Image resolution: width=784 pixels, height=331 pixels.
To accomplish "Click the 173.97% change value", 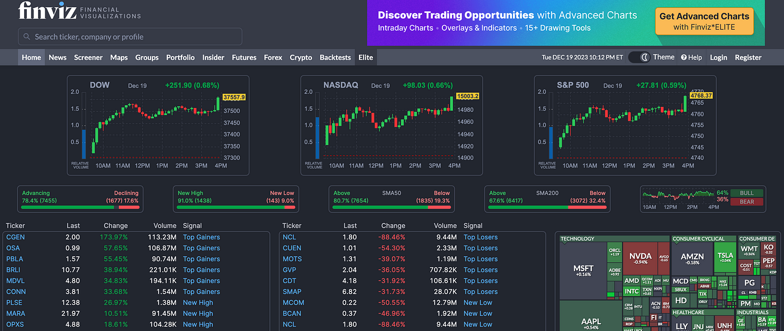I will point(114,237).
